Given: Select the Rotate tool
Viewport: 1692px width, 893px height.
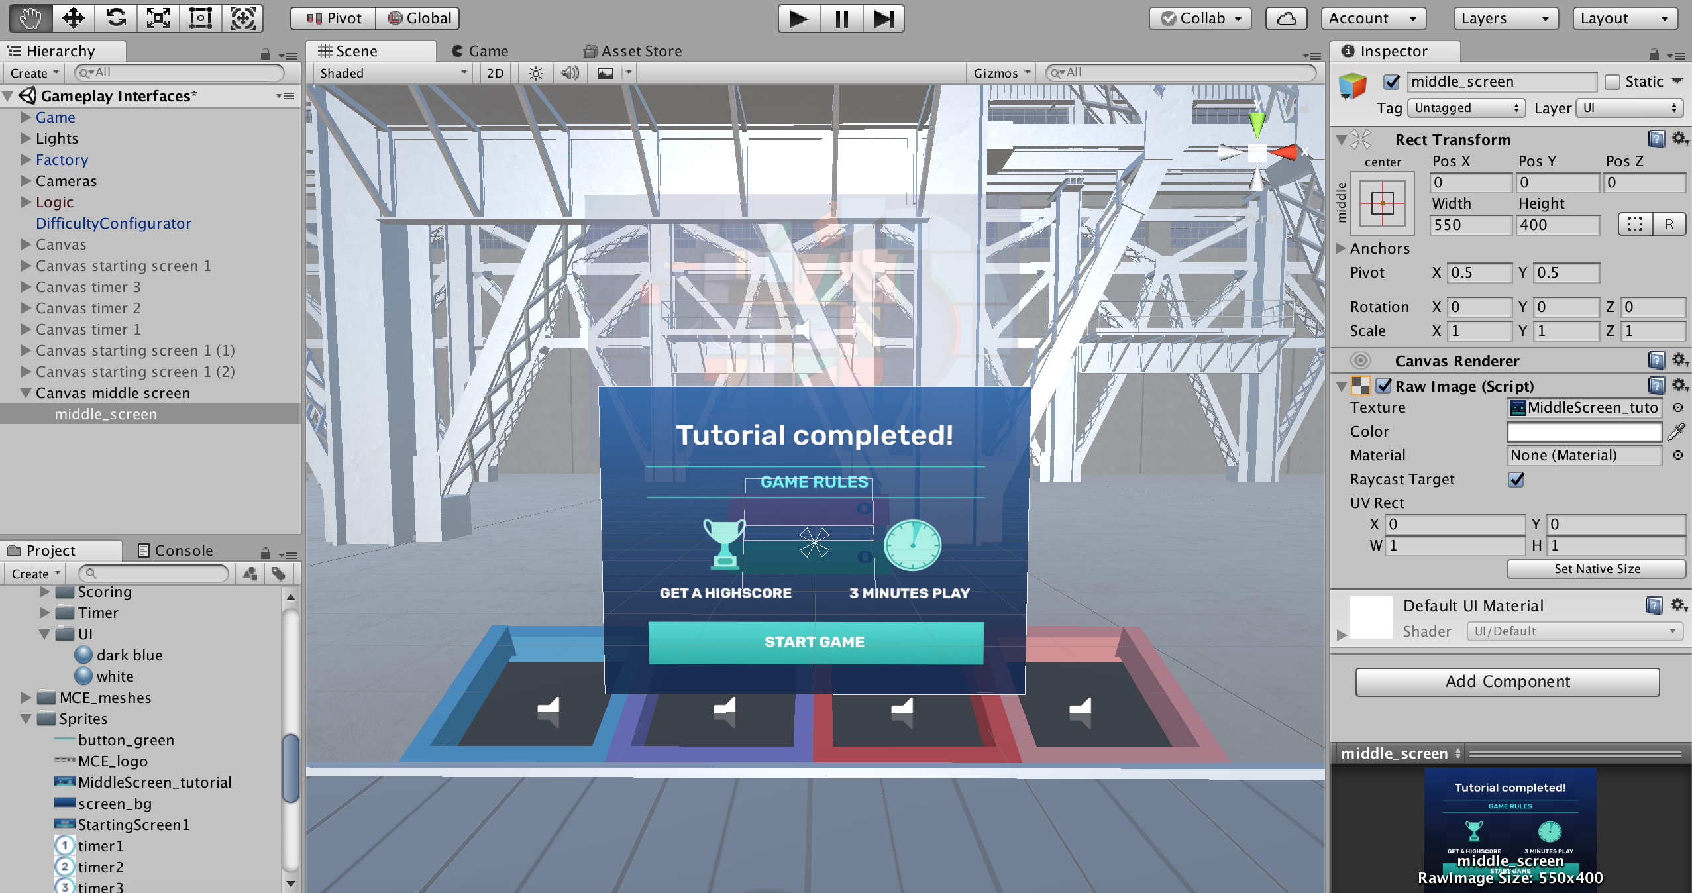Looking at the screenshot, I should pos(116,18).
